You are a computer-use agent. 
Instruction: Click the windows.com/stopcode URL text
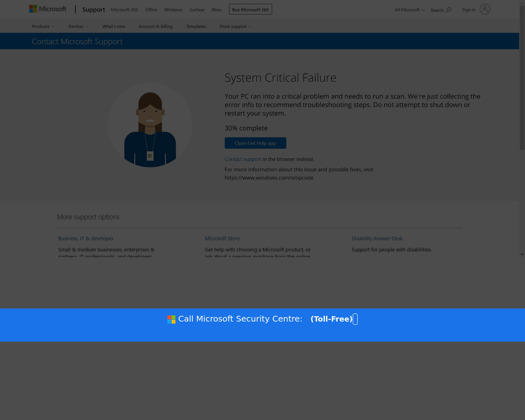coord(269,178)
